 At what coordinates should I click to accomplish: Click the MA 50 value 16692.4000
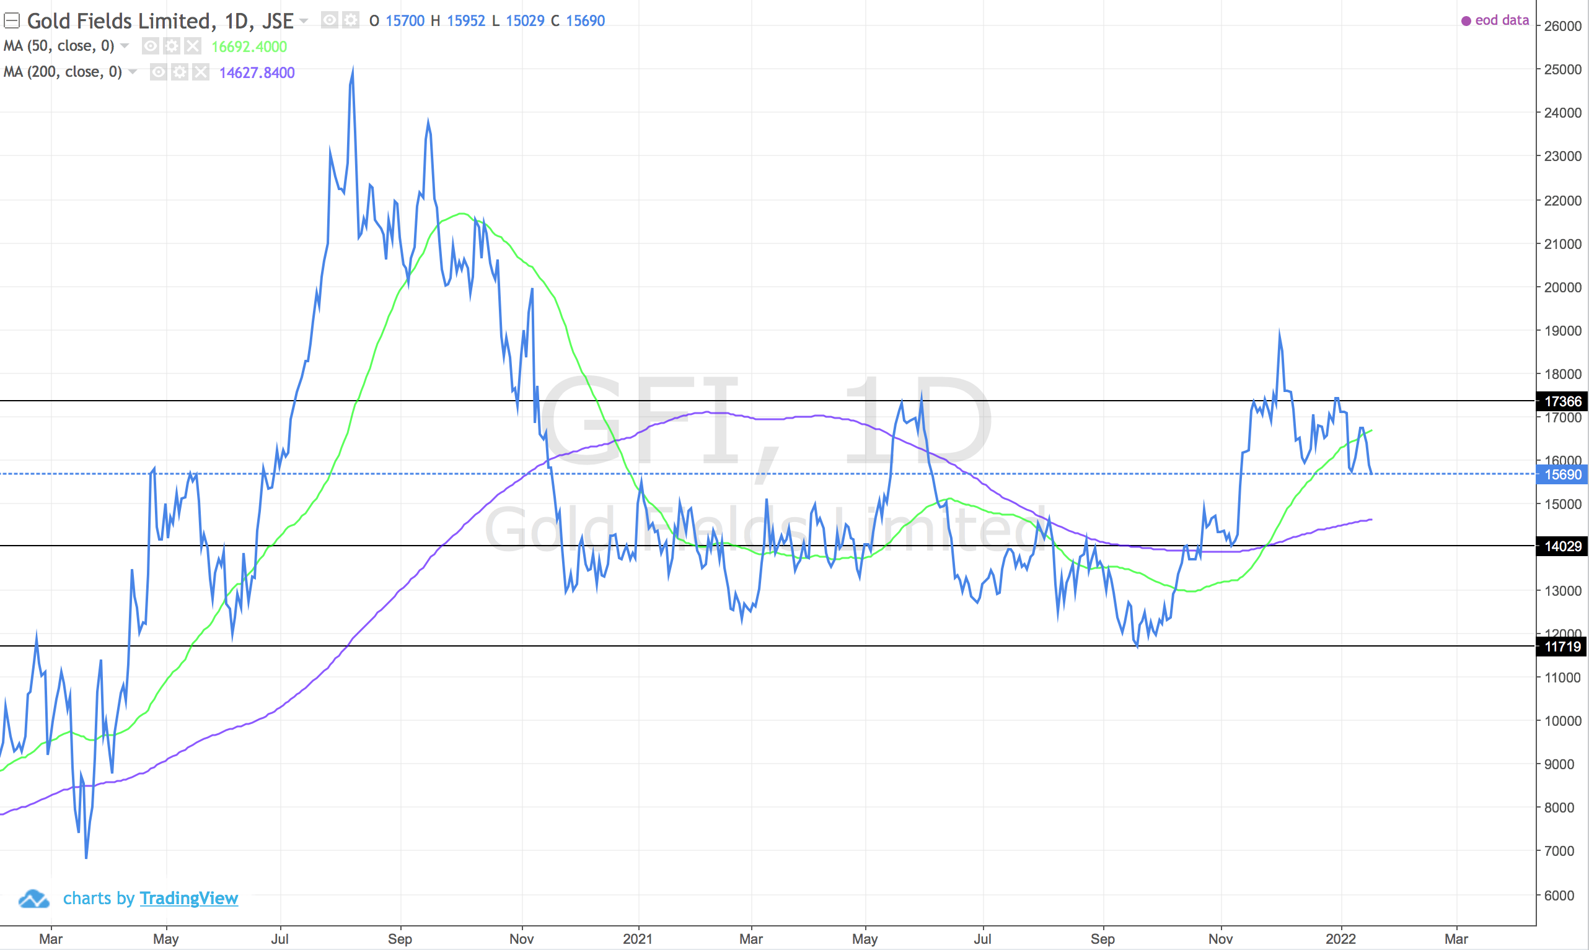click(249, 46)
